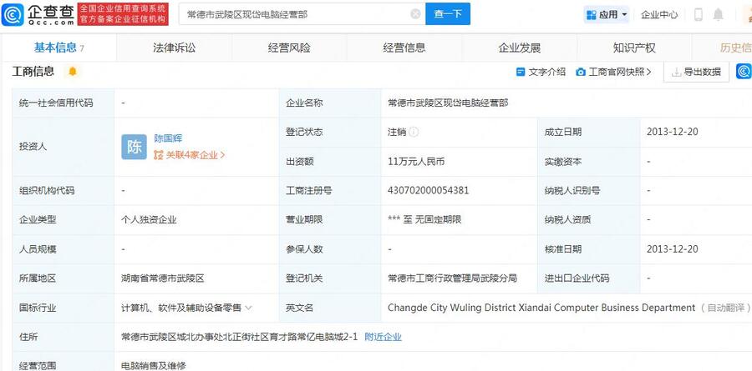
Task: Click the mobile phone icon
Action: click(x=696, y=14)
